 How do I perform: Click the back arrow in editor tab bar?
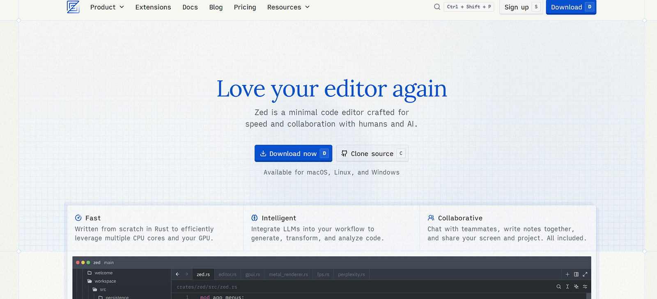pos(177,274)
